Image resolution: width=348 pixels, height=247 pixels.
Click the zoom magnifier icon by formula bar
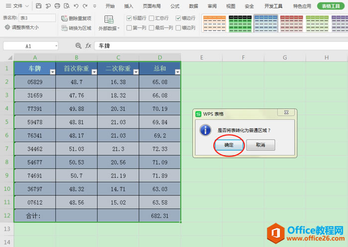pos(78,46)
